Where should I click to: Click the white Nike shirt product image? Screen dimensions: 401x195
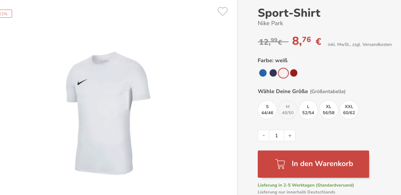point(108,113)
